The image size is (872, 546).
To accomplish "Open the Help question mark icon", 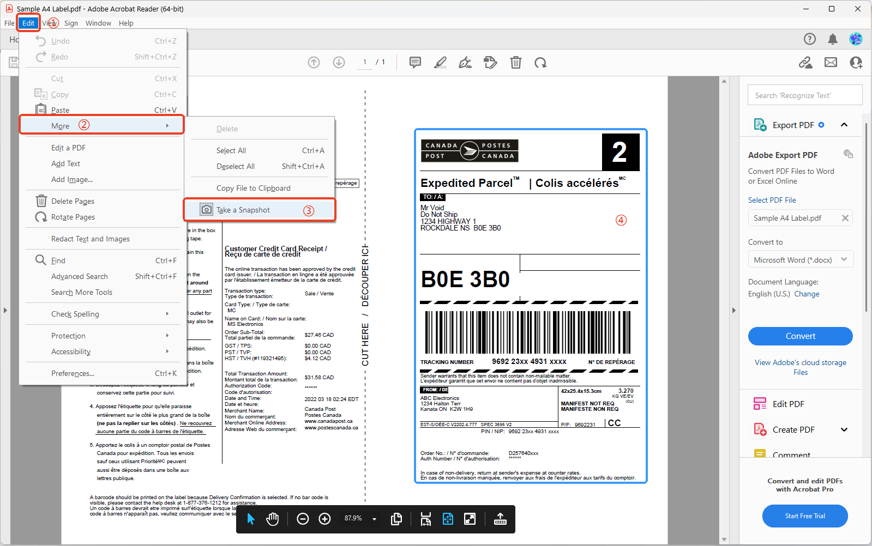I will click(810, 39).
